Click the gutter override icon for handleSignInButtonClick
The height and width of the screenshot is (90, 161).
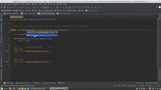(x=7, y=51)
